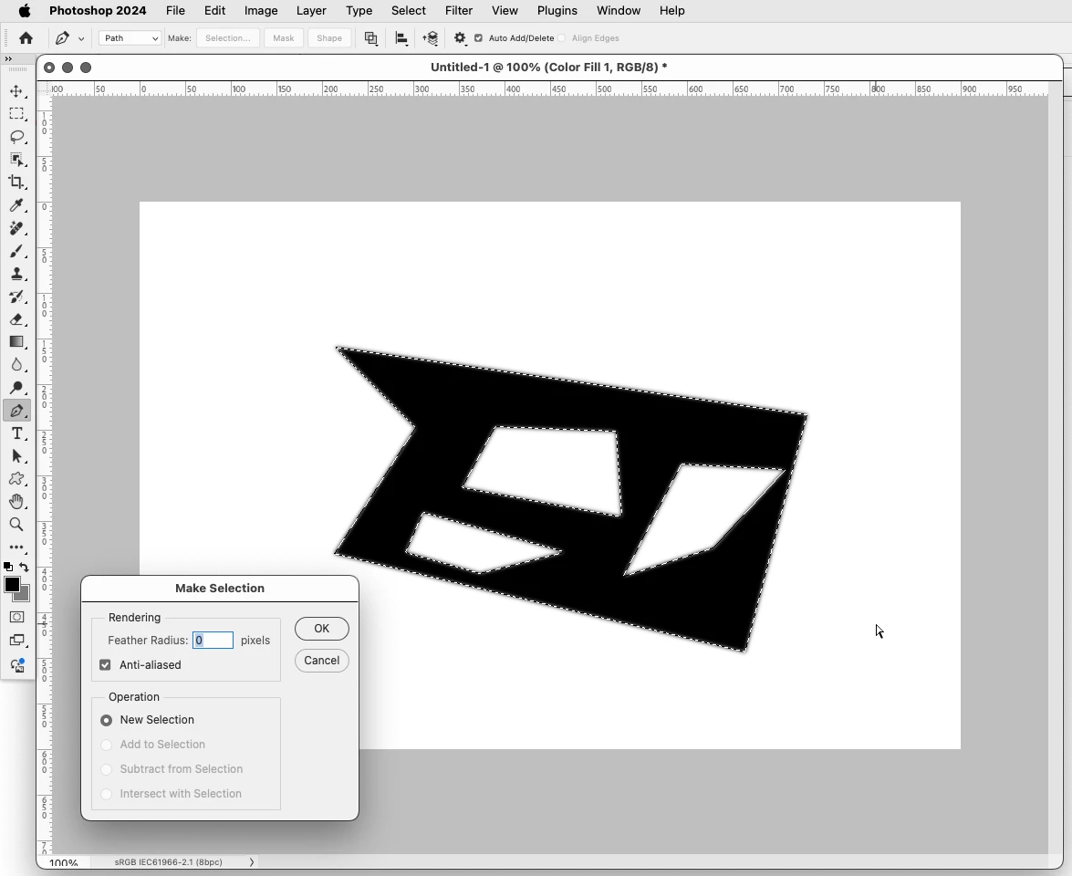
Task: Open Path Arrangement options
Action: tap(430, 38)
